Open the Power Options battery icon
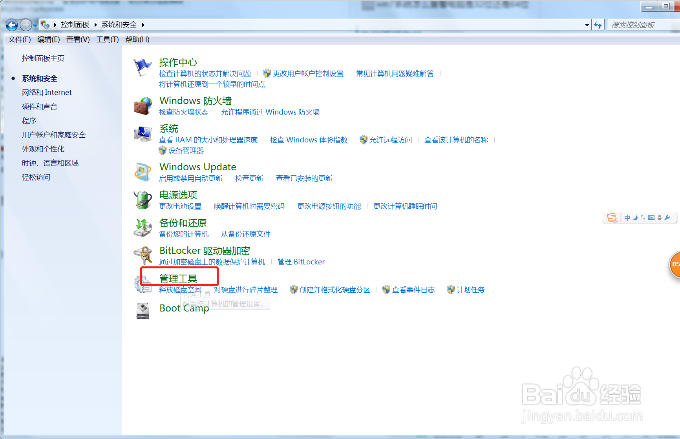This screenshot has width=680, height=439. pyautogui.click(x=143, y=200)
